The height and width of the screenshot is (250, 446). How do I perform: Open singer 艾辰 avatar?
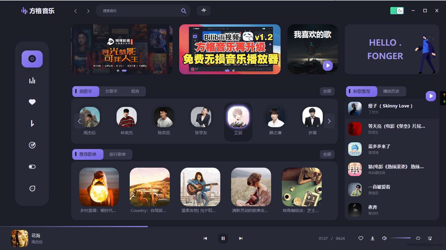238,117
